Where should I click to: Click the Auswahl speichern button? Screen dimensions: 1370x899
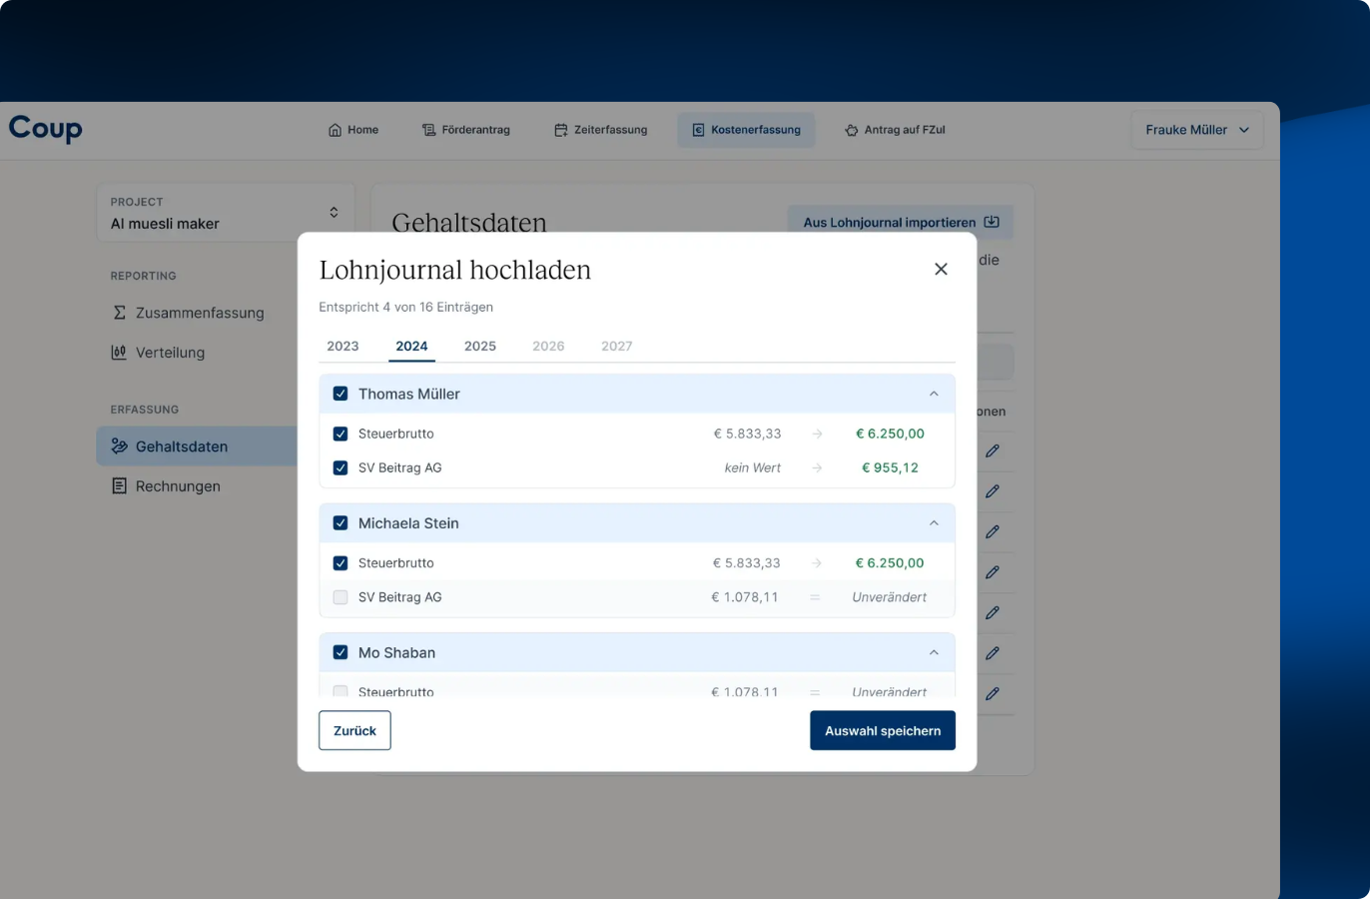(882, 730)
